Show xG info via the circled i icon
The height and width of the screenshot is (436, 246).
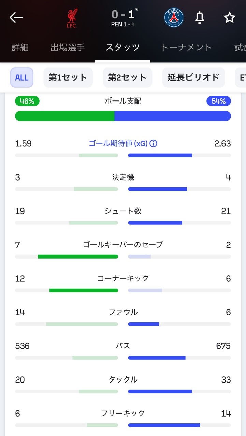tap(154, 144)
